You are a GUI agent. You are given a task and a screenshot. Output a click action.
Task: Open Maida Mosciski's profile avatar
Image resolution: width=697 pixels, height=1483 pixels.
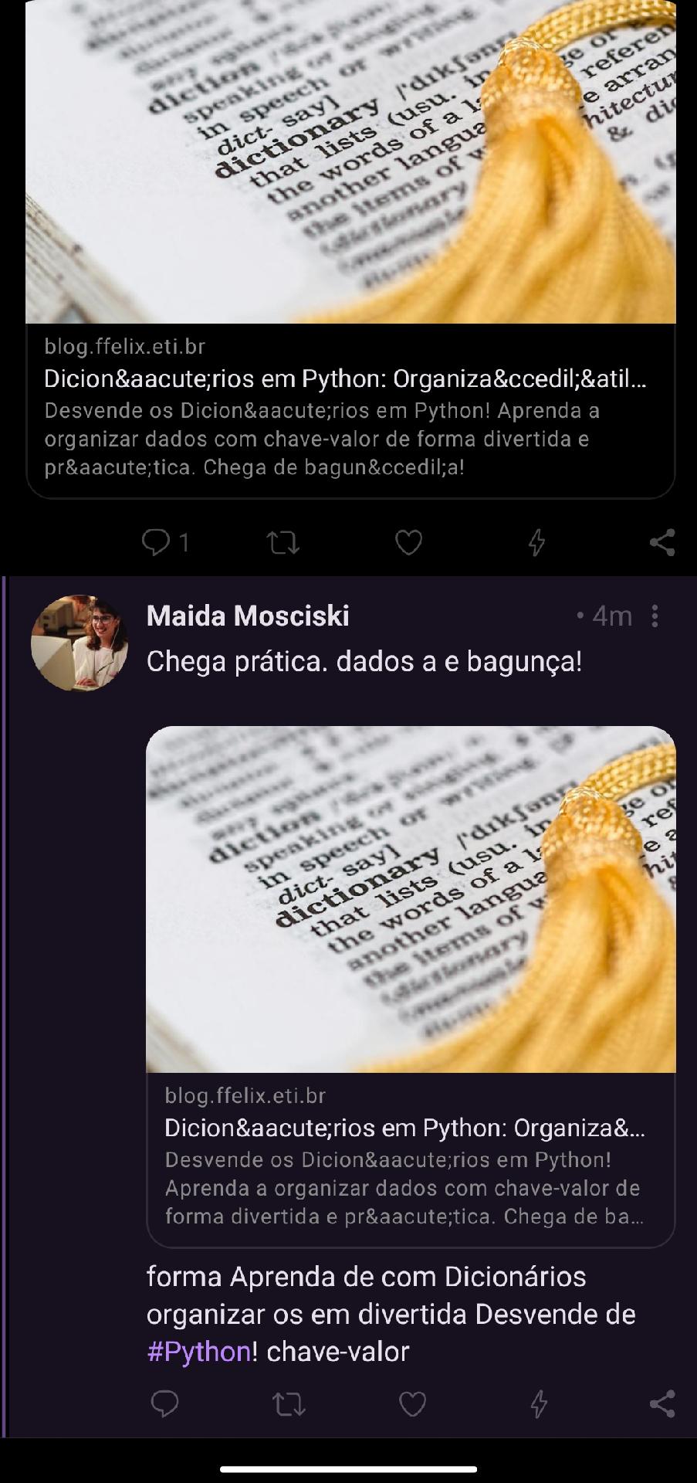pos(79,643)
